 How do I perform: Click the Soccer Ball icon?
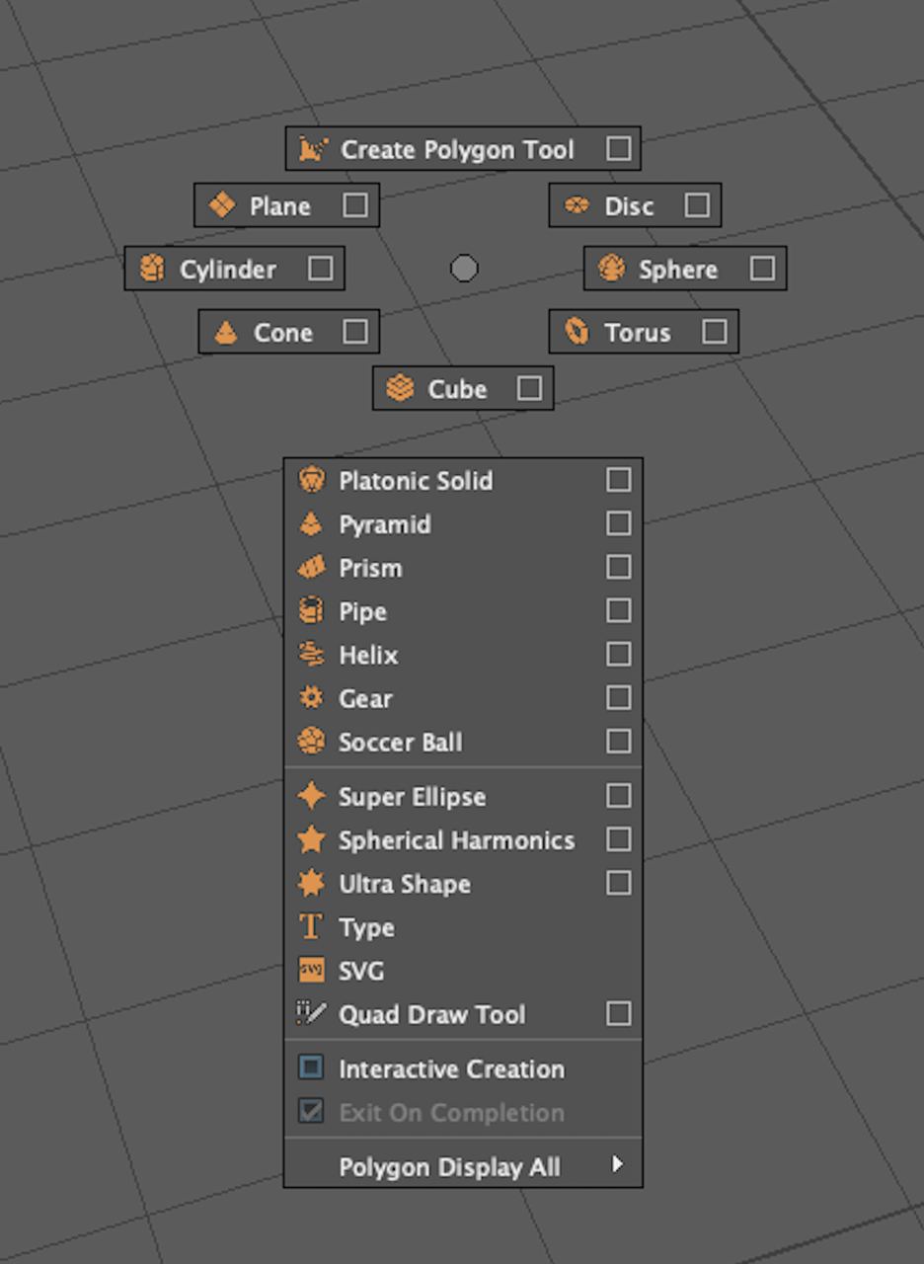click(311, 741)
